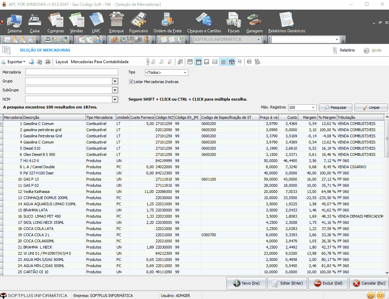This screenshot has width=389, height=299.
Task: Click the Editar (Enter) button
Action: coord(287,283)
